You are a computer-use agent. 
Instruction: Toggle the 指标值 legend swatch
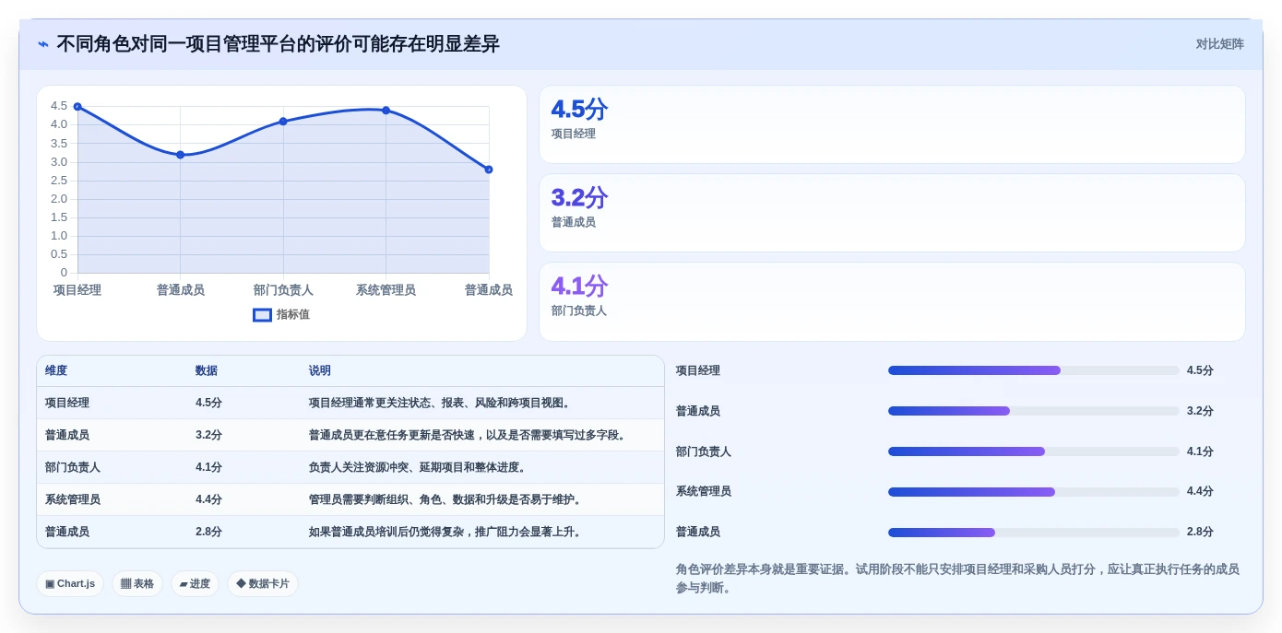tap(262, 315)
